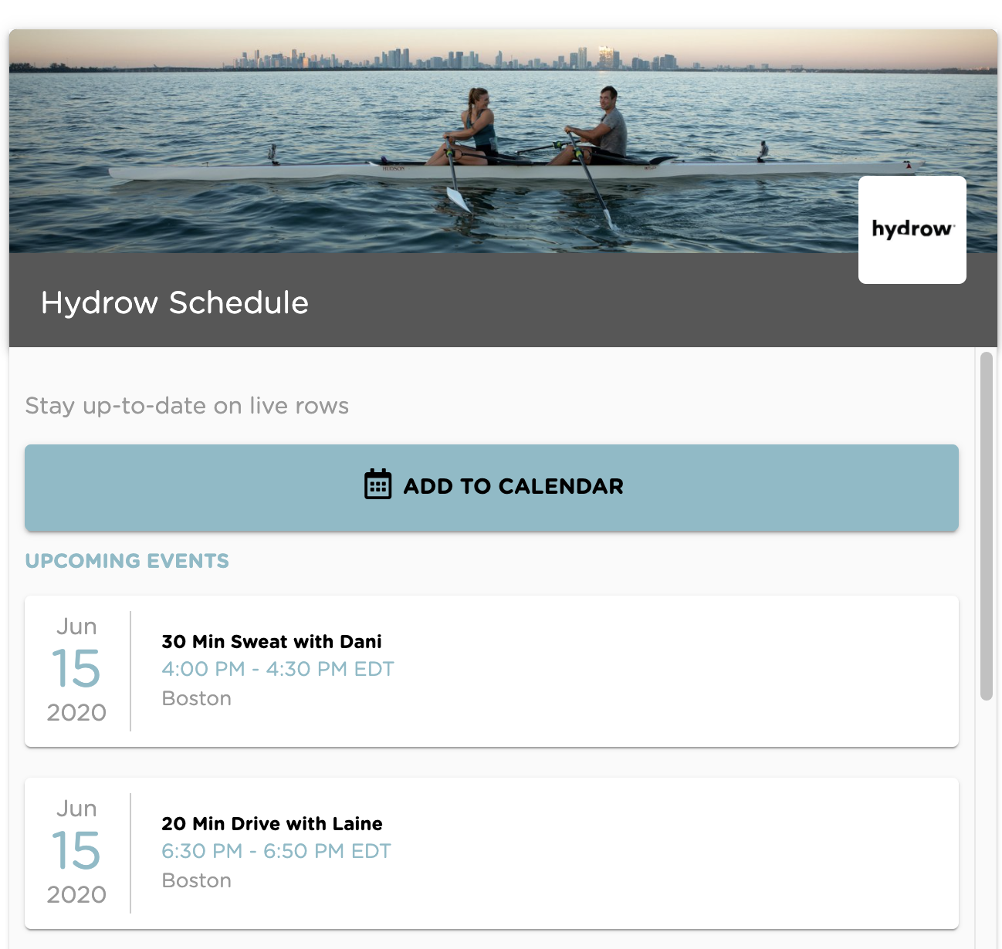
Task: Click the Hydrow logo badge
Action: [912, 230]
